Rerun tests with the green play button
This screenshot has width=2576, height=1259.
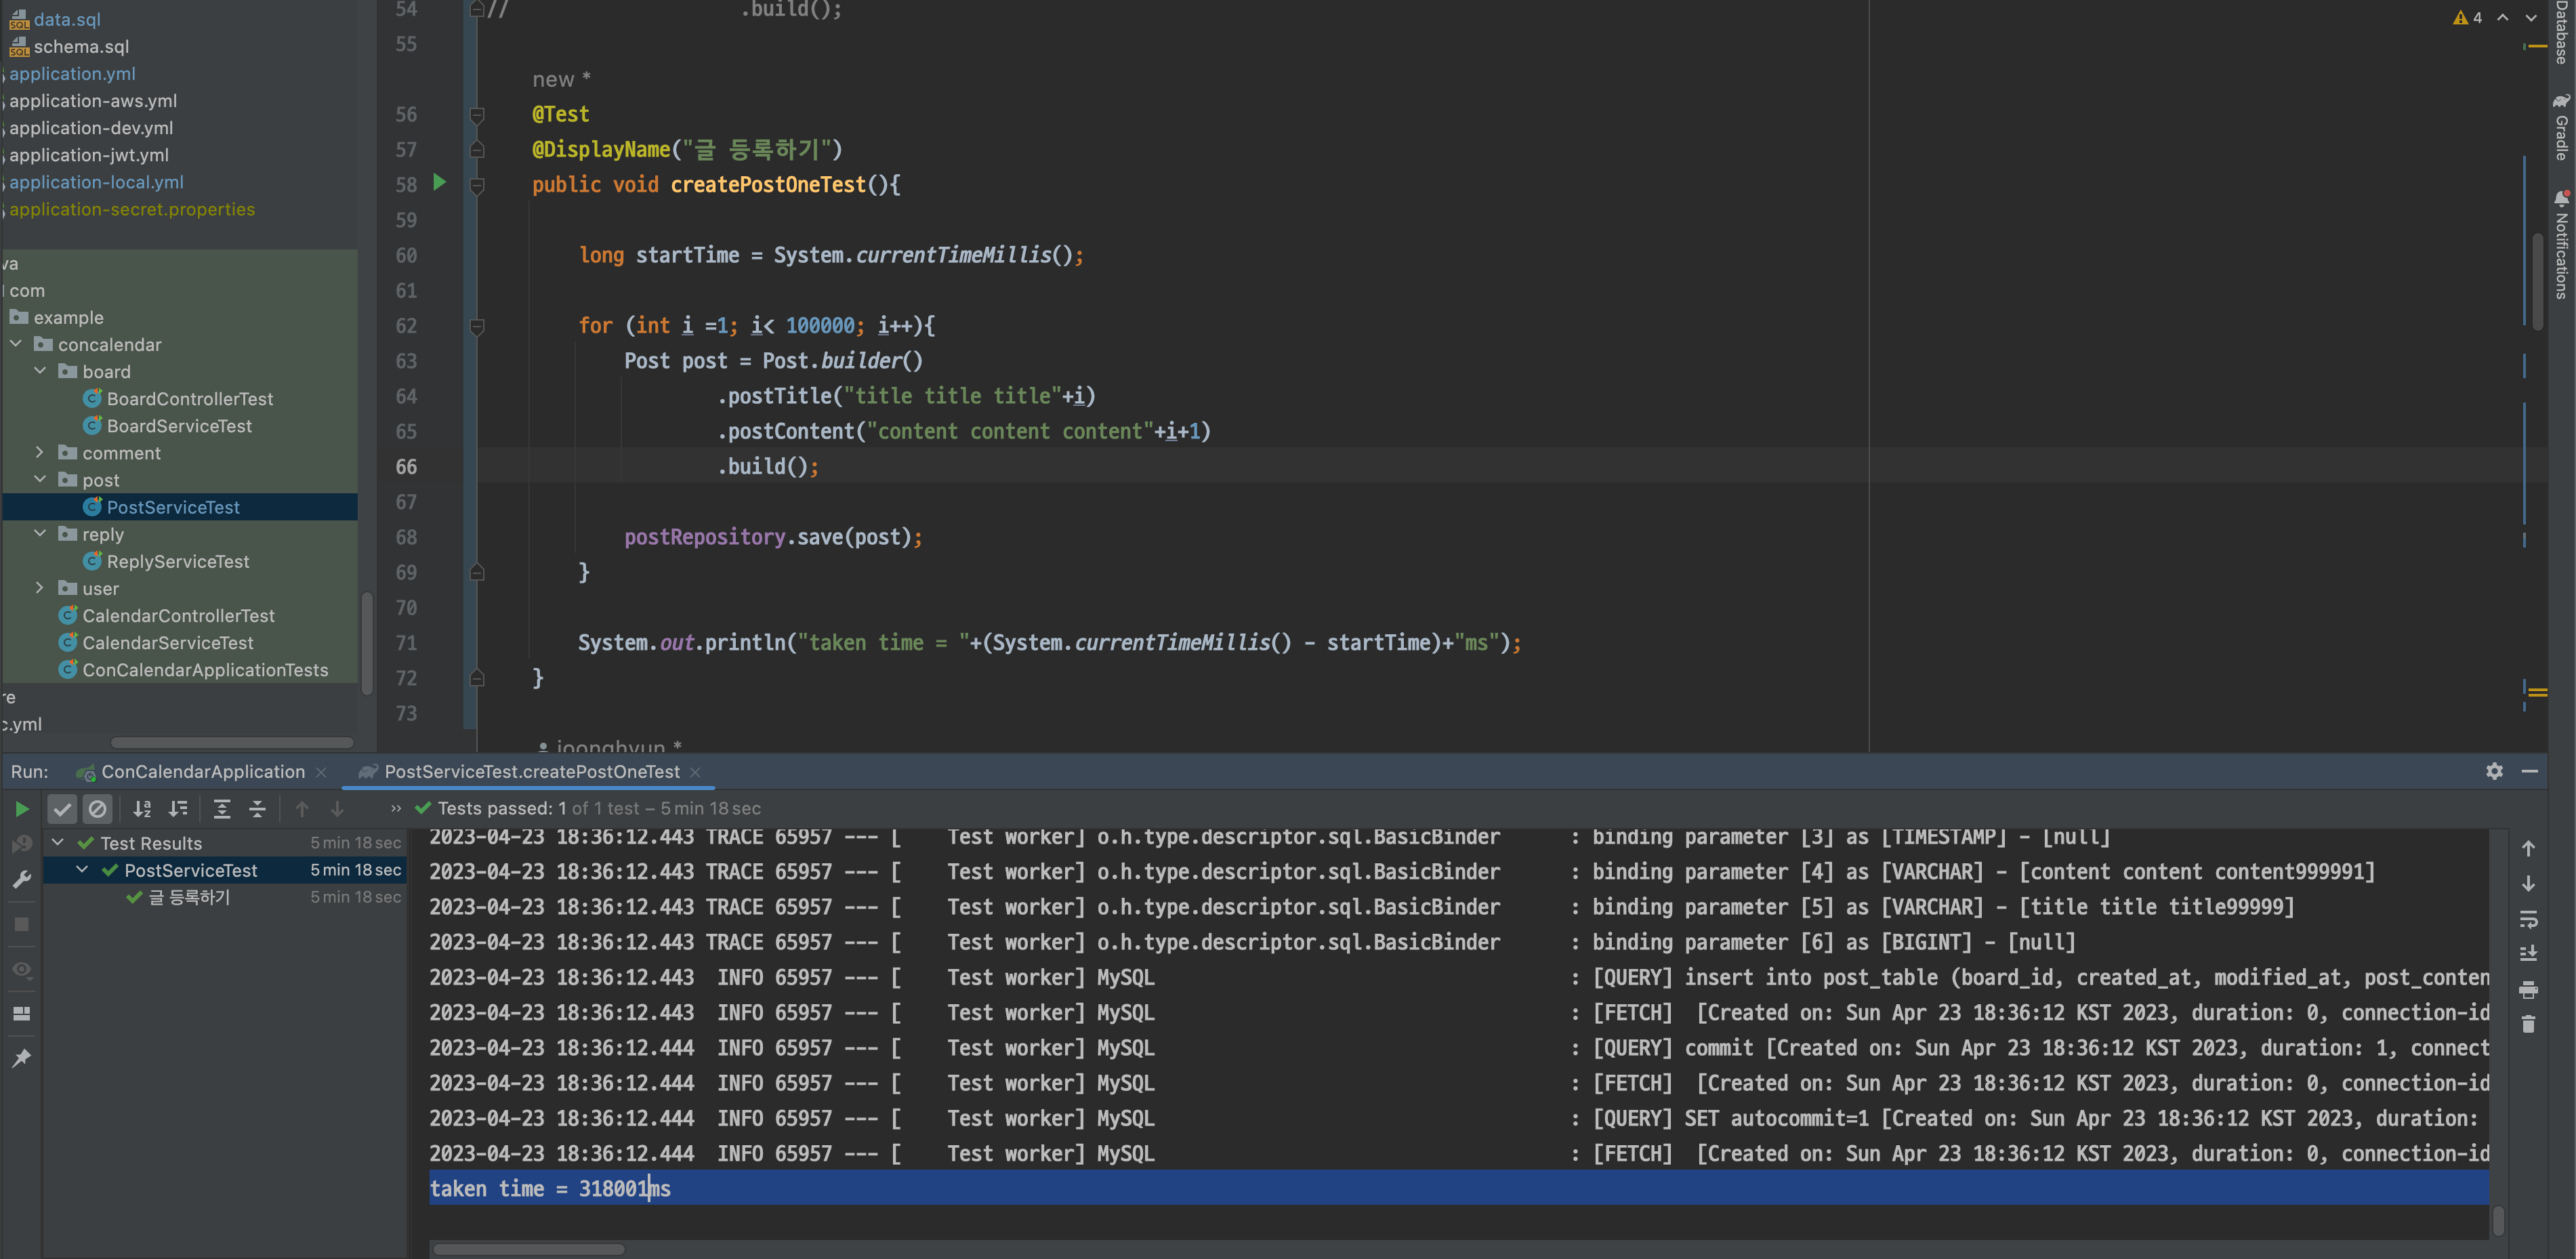pyautogui.click(x=22, y=808)
